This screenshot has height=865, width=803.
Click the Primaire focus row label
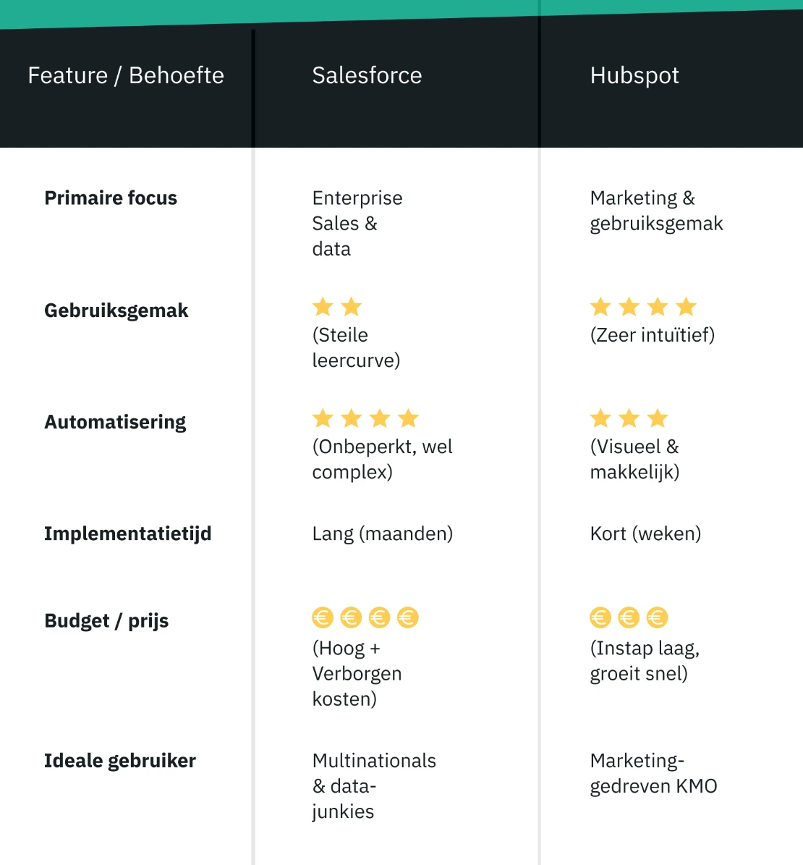(111, 198)
